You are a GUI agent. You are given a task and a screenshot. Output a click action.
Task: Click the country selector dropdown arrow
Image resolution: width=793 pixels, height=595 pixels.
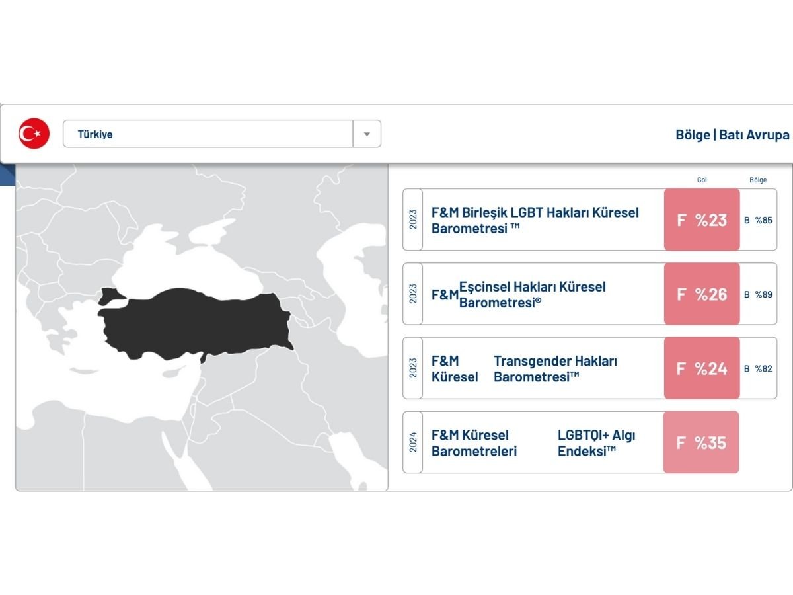coord(367,134)
